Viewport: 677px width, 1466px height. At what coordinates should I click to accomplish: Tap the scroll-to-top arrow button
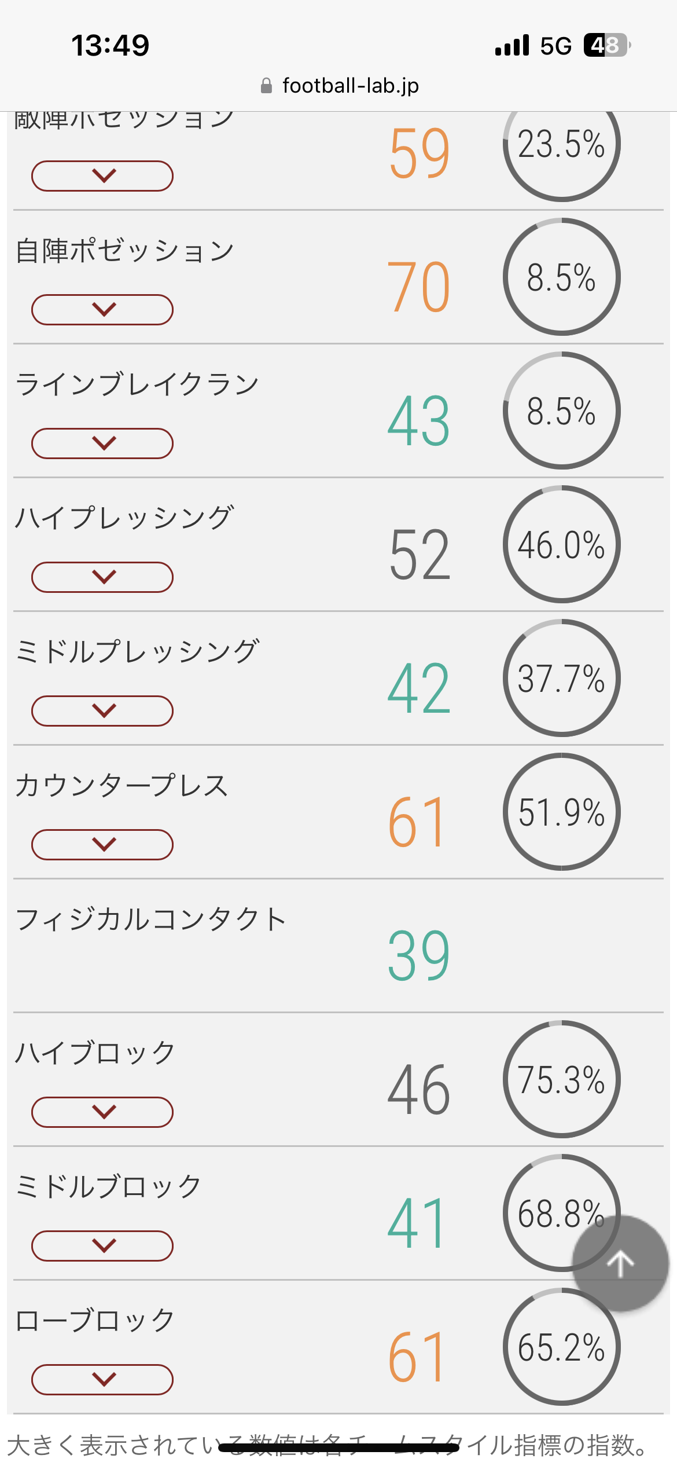point(620,1263)
